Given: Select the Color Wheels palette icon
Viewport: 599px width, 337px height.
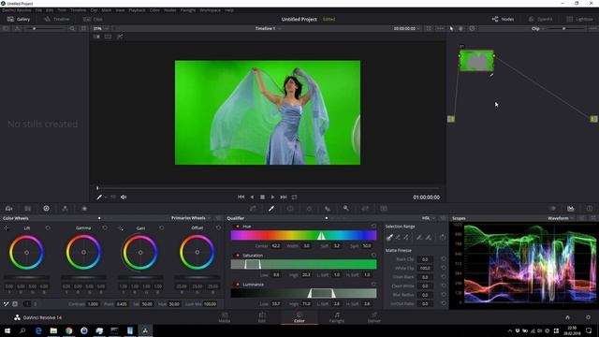Looking at the screenshot, I should click(x=46, y=208).
